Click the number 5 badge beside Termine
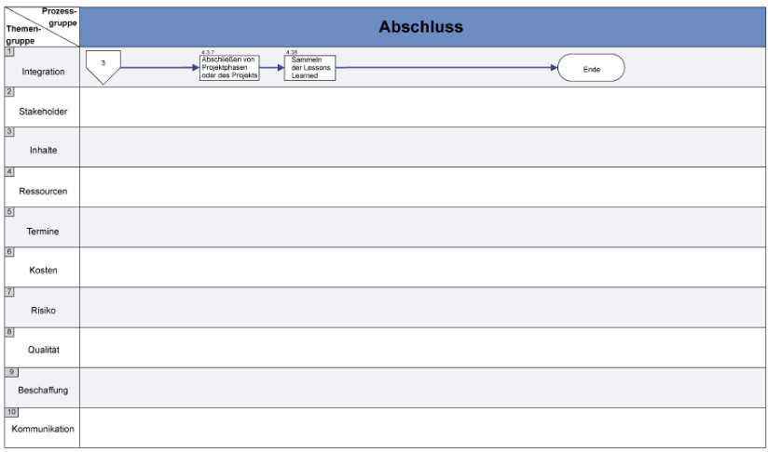 [9, 212]
